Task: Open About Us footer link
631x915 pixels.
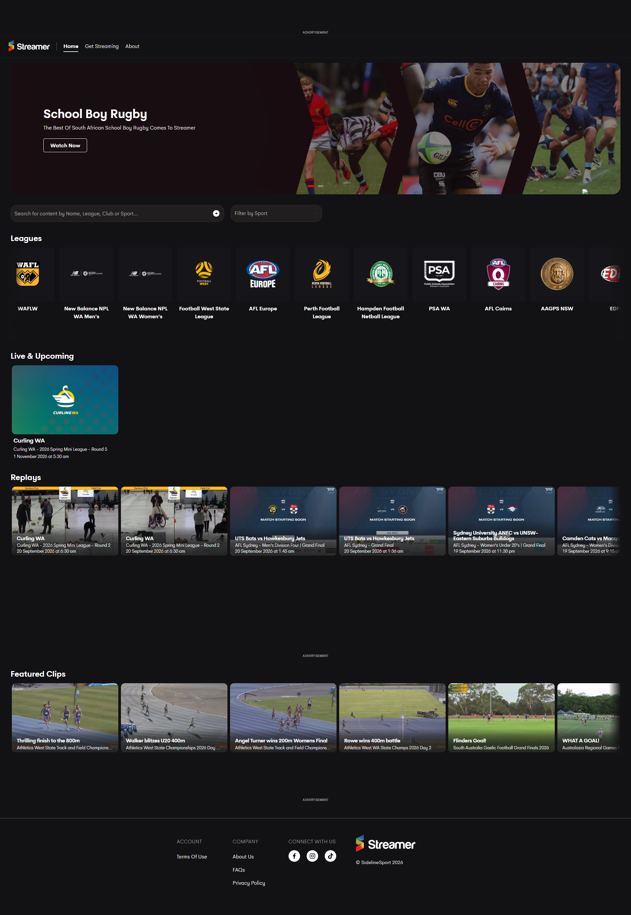Action: coord(243,856)
